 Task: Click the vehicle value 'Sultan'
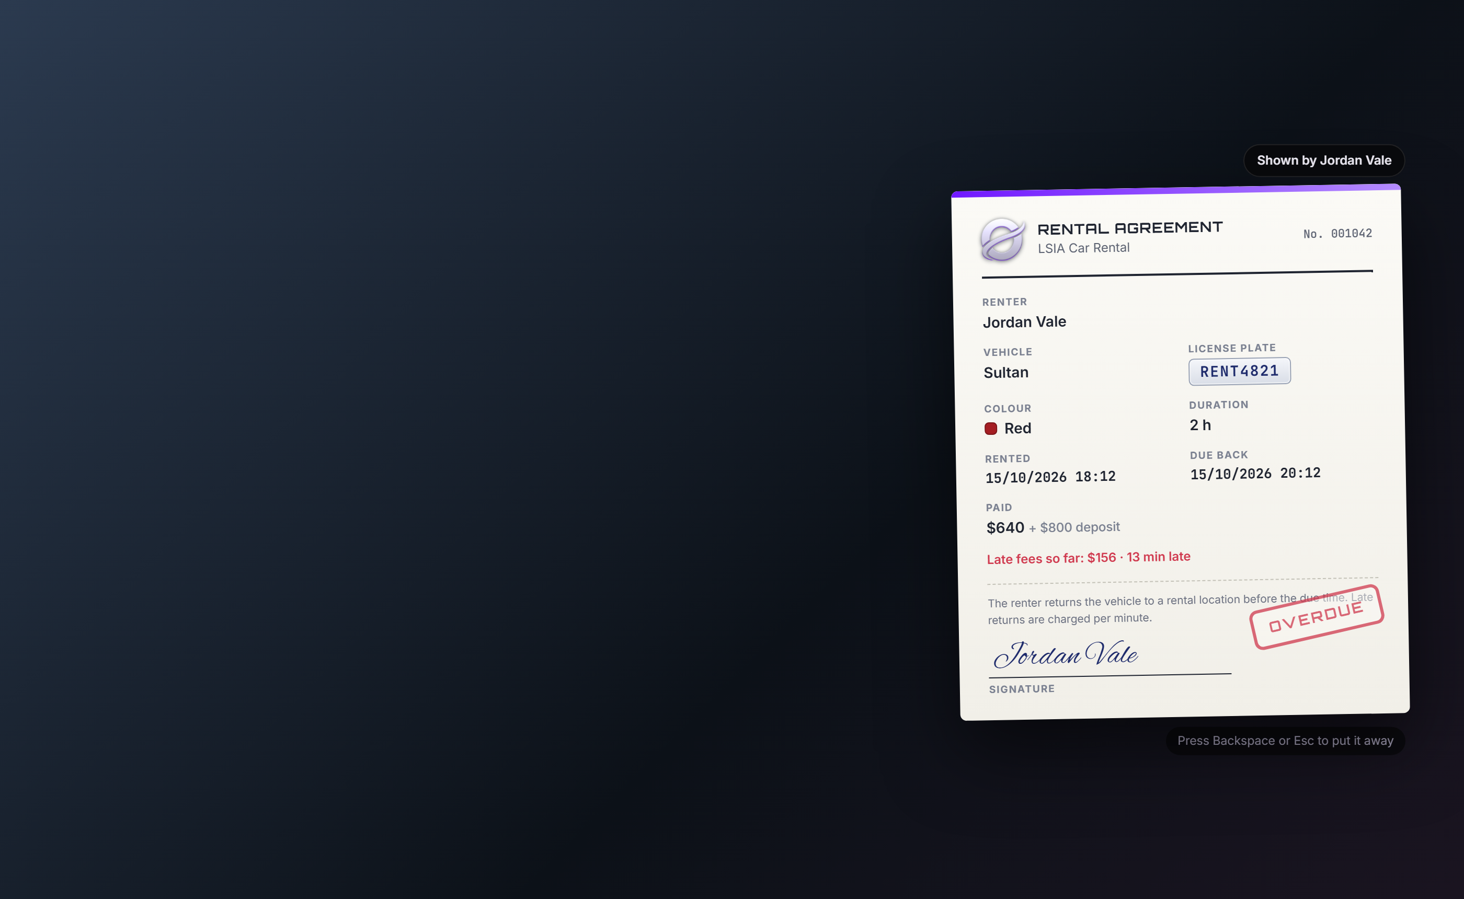click(x=1005, y=373)
